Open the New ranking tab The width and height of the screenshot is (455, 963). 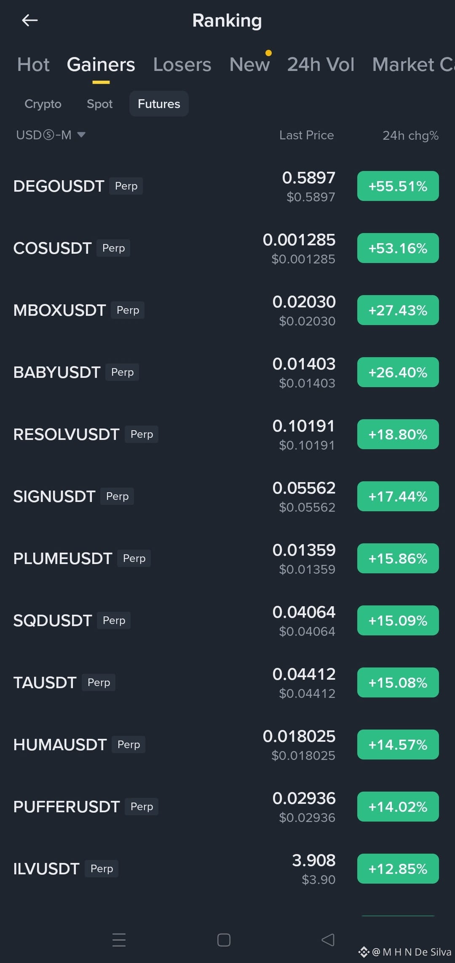coord(249,65)
